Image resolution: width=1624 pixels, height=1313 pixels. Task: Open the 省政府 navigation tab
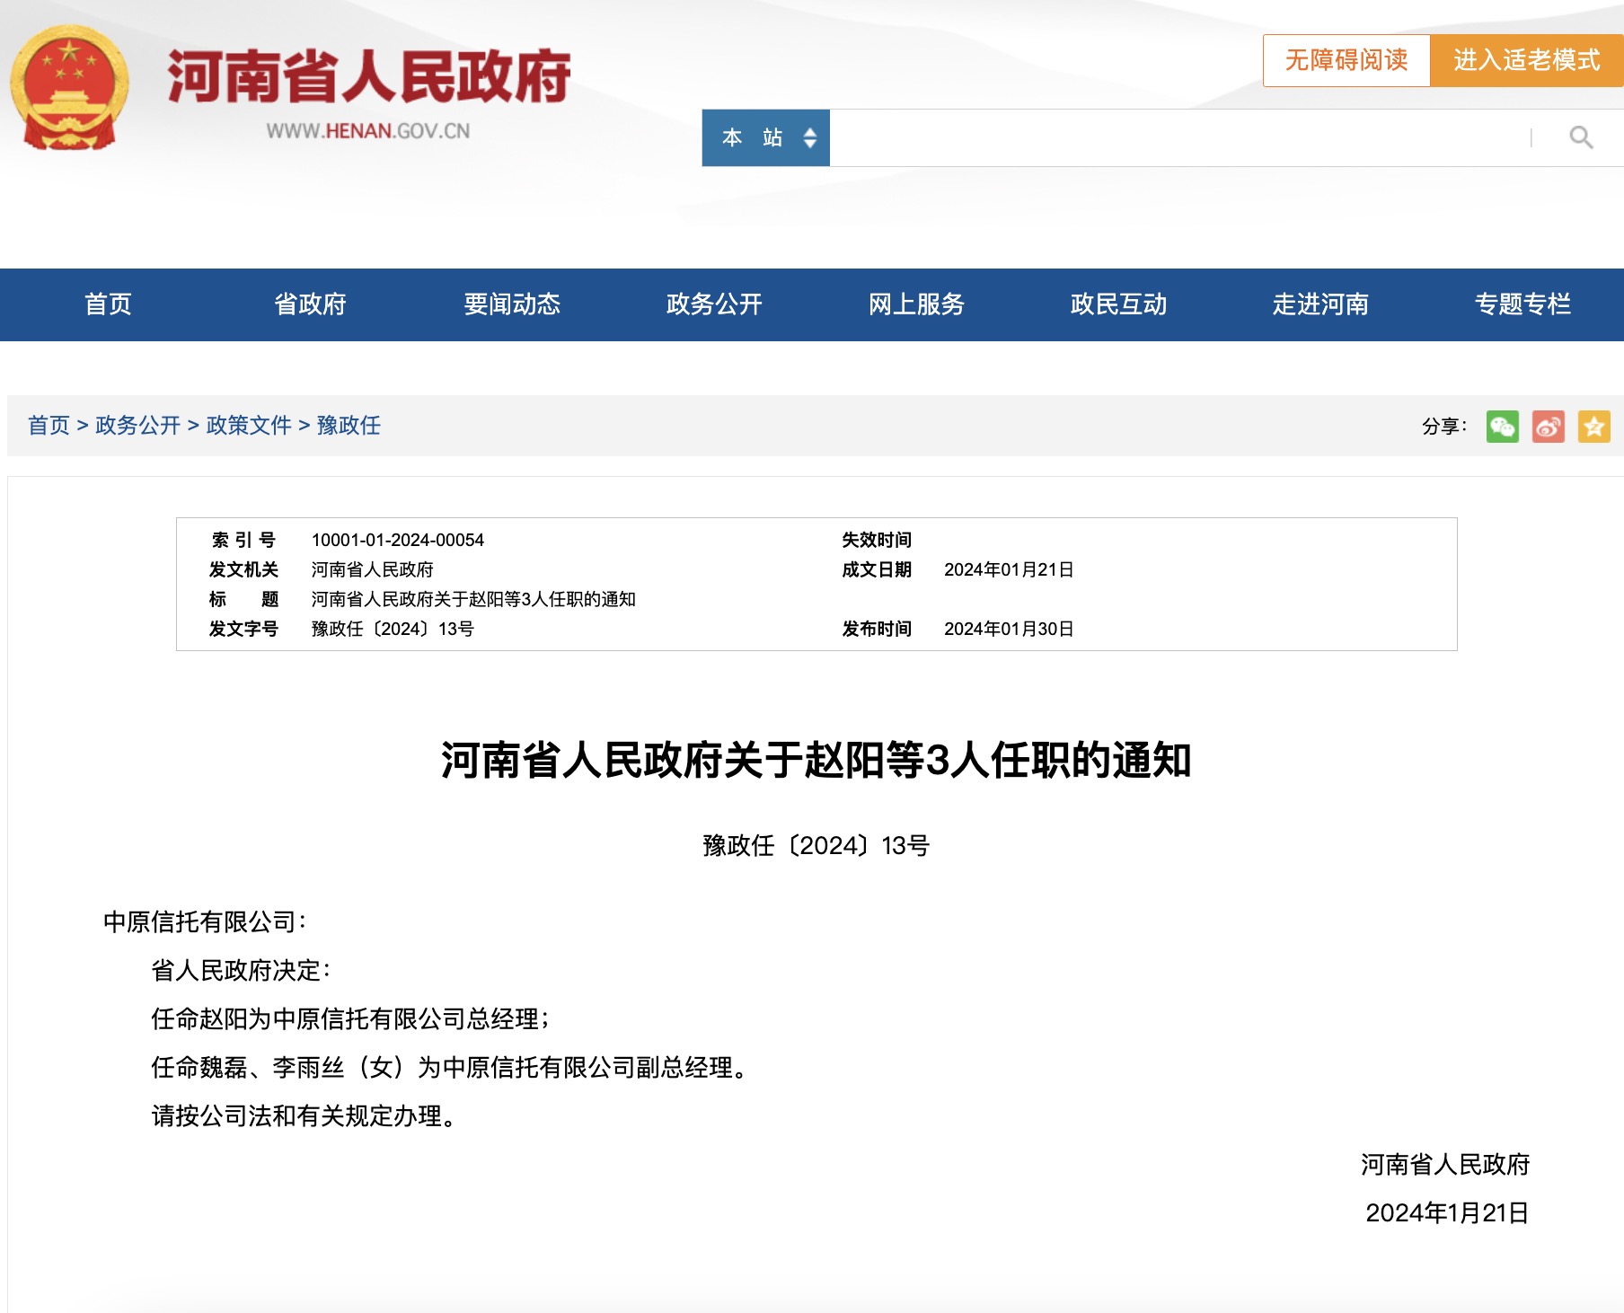point(310,304)
